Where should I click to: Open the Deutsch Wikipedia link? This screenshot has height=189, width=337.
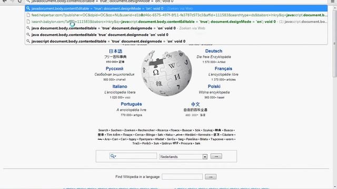[214, 51]
